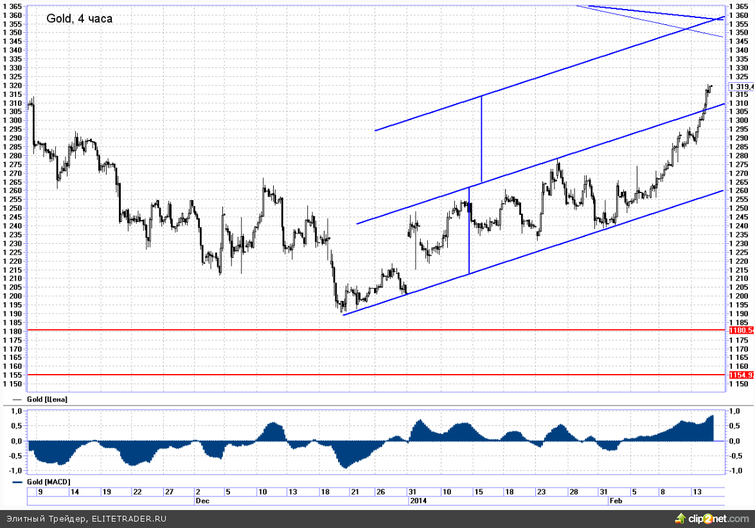Viewport: 755px width, 528px height.
Task: Pick date label 21 on the time axis
Action: pos(355,492)
